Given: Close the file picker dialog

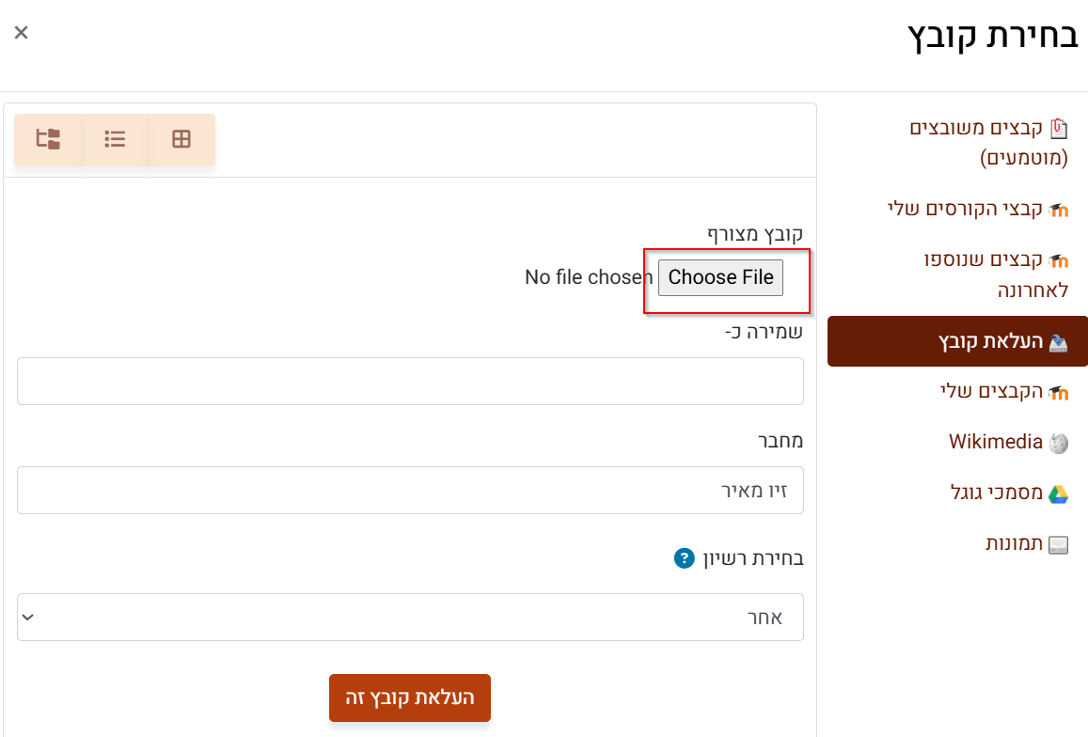Looking at the screenshot, I should point(22,33).
